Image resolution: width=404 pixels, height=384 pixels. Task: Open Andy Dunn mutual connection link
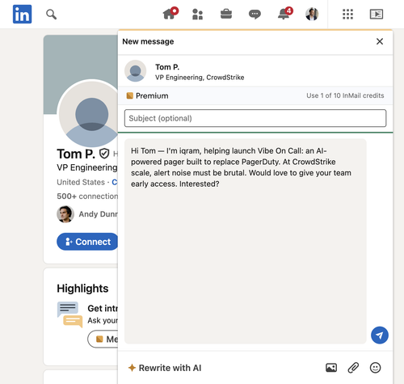pyautogui.click(x=99, y=214)
